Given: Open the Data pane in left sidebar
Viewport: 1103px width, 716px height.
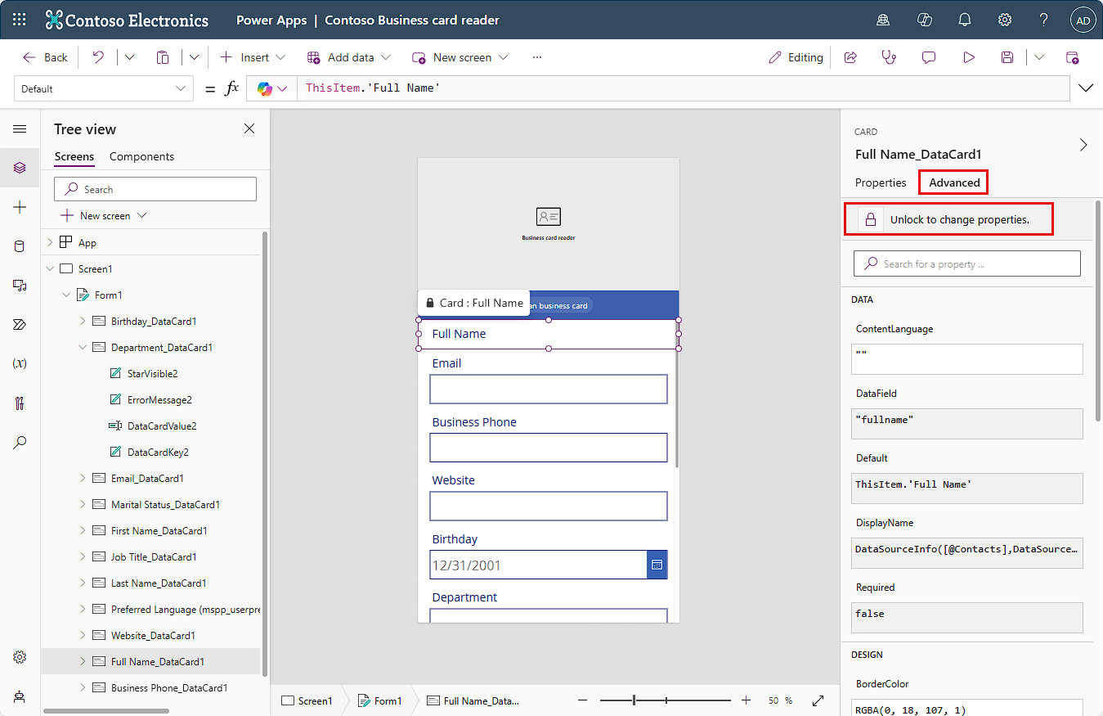Looking at the screenshot, I should point(20,246).
